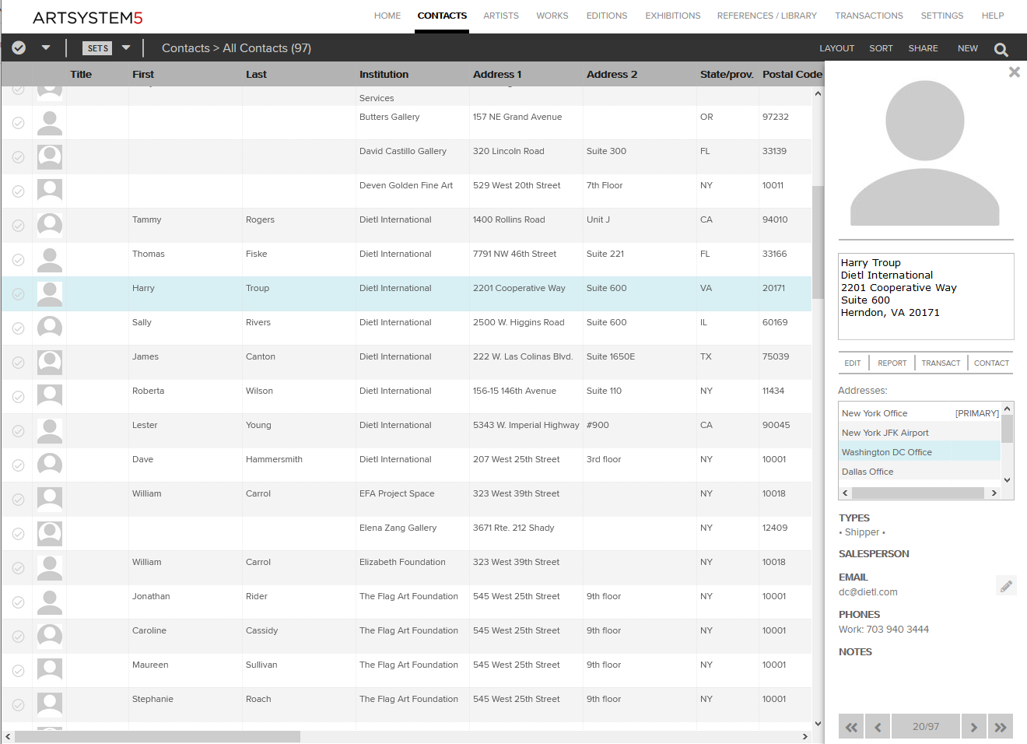
Task: Tick the checkbox for Butters Gallery row
Action: click(19, 123)
